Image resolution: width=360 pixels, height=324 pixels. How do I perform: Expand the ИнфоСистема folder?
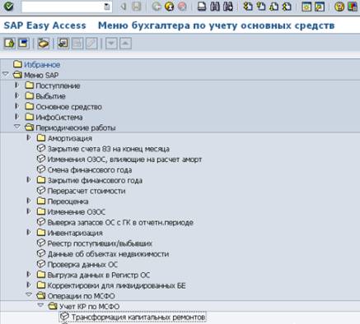[17, 117]
